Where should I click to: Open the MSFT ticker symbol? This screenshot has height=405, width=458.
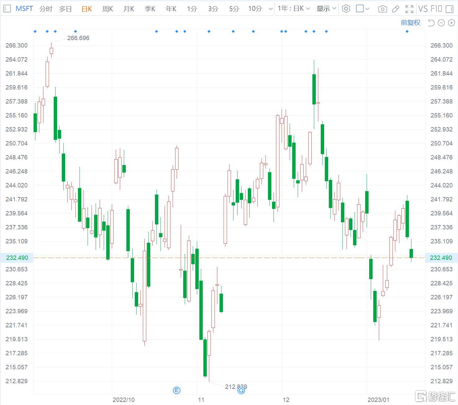tap(24, 8)
